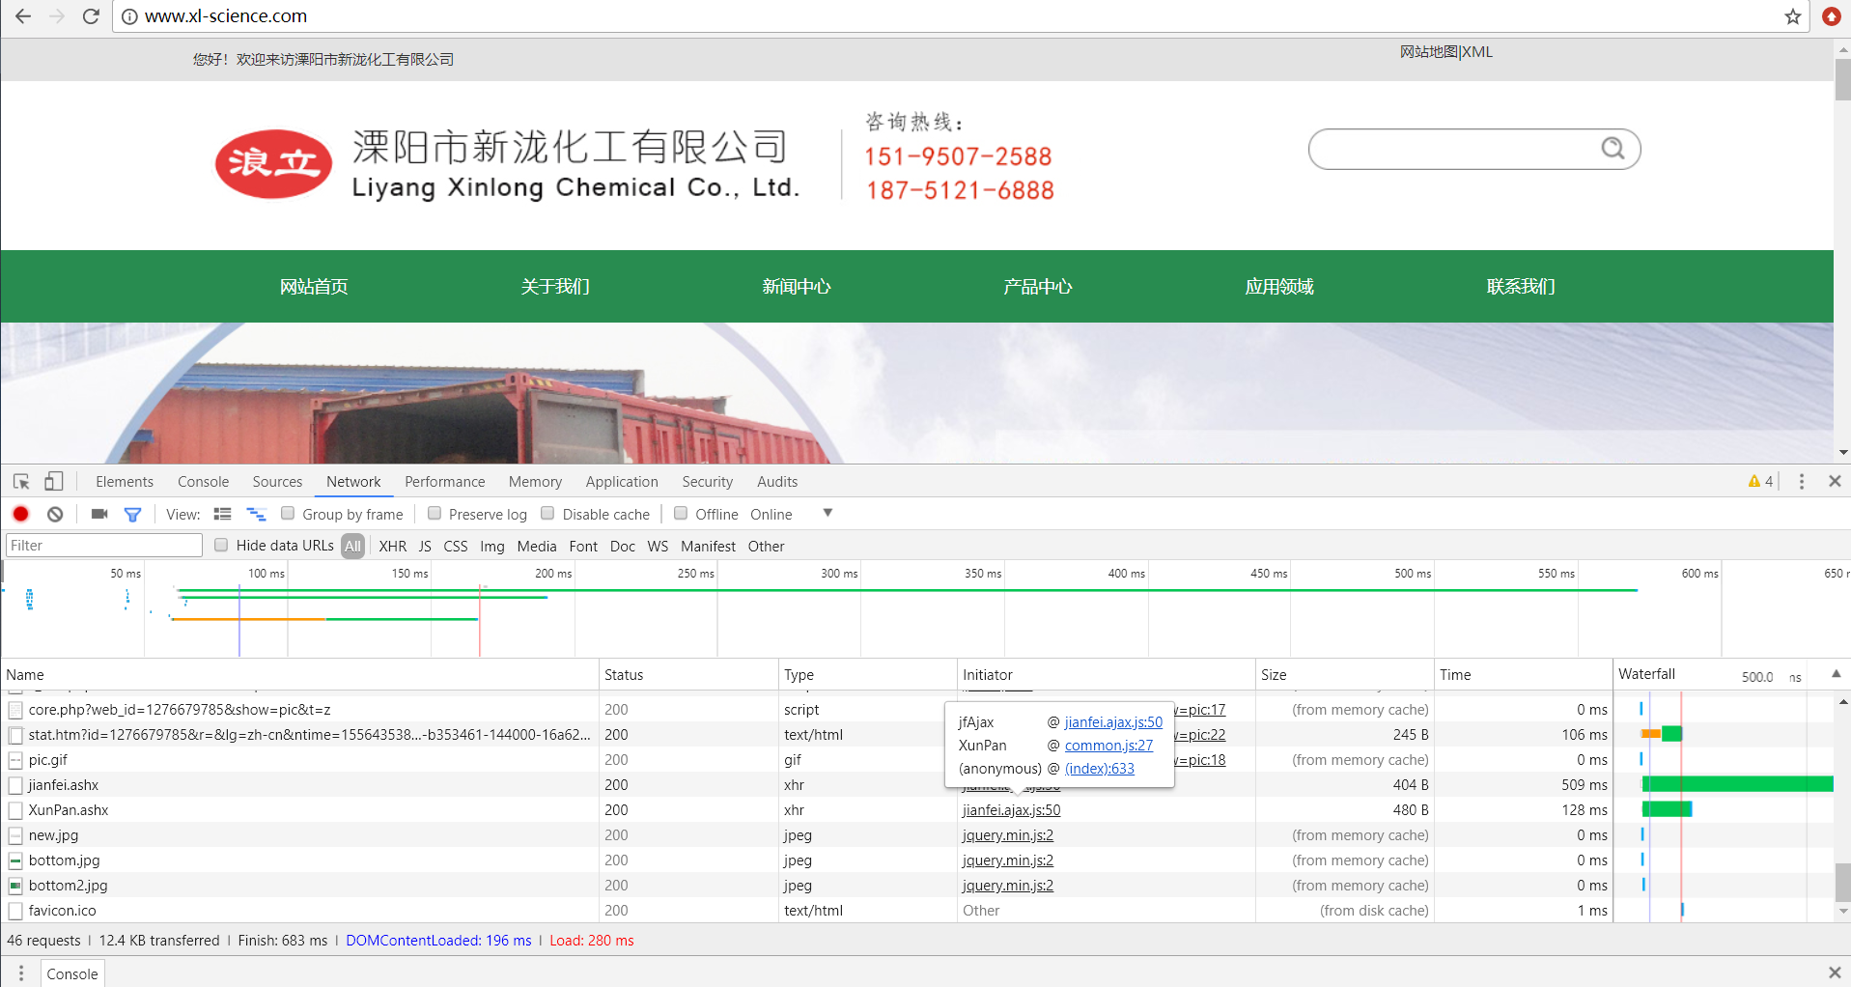This screenshot has width=1851, height=987.
Task: Click the browser back arrow
Action: tap(23, 16)
